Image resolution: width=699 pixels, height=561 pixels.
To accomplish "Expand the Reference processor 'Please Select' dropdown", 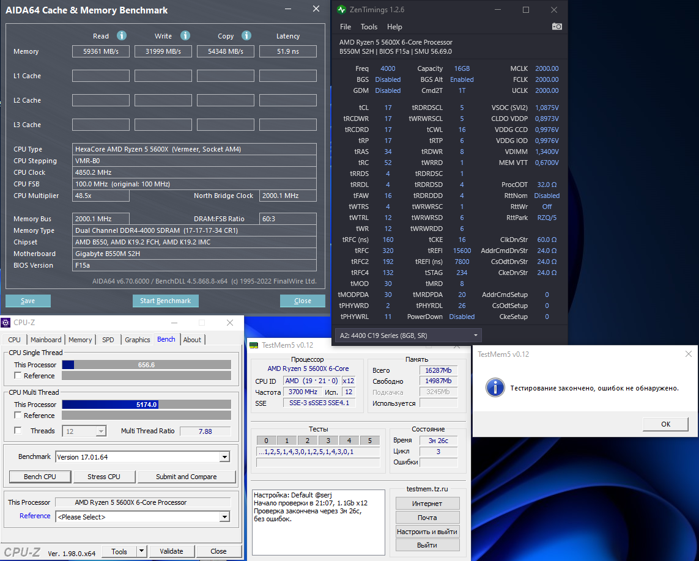I will click(x=224, y=517).
